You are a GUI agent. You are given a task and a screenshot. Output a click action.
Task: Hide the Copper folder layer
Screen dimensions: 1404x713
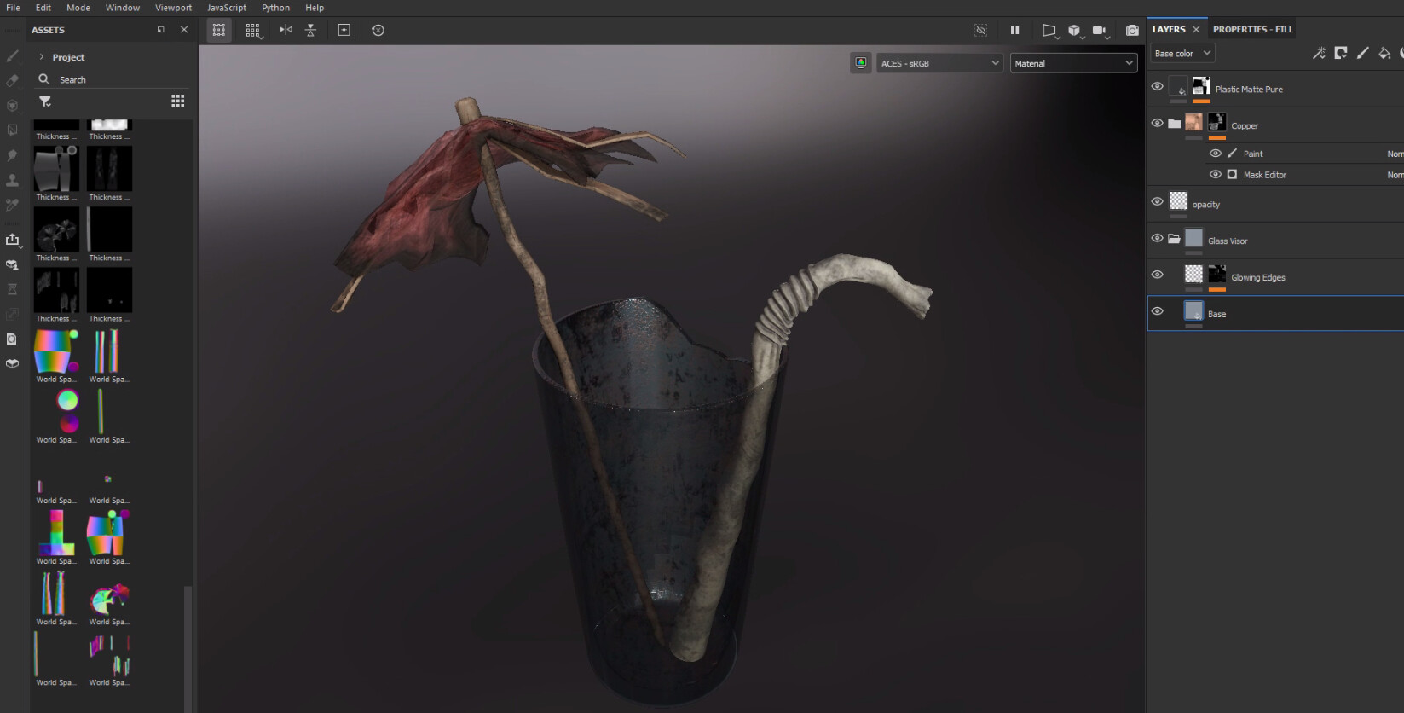coord(1157,123)
